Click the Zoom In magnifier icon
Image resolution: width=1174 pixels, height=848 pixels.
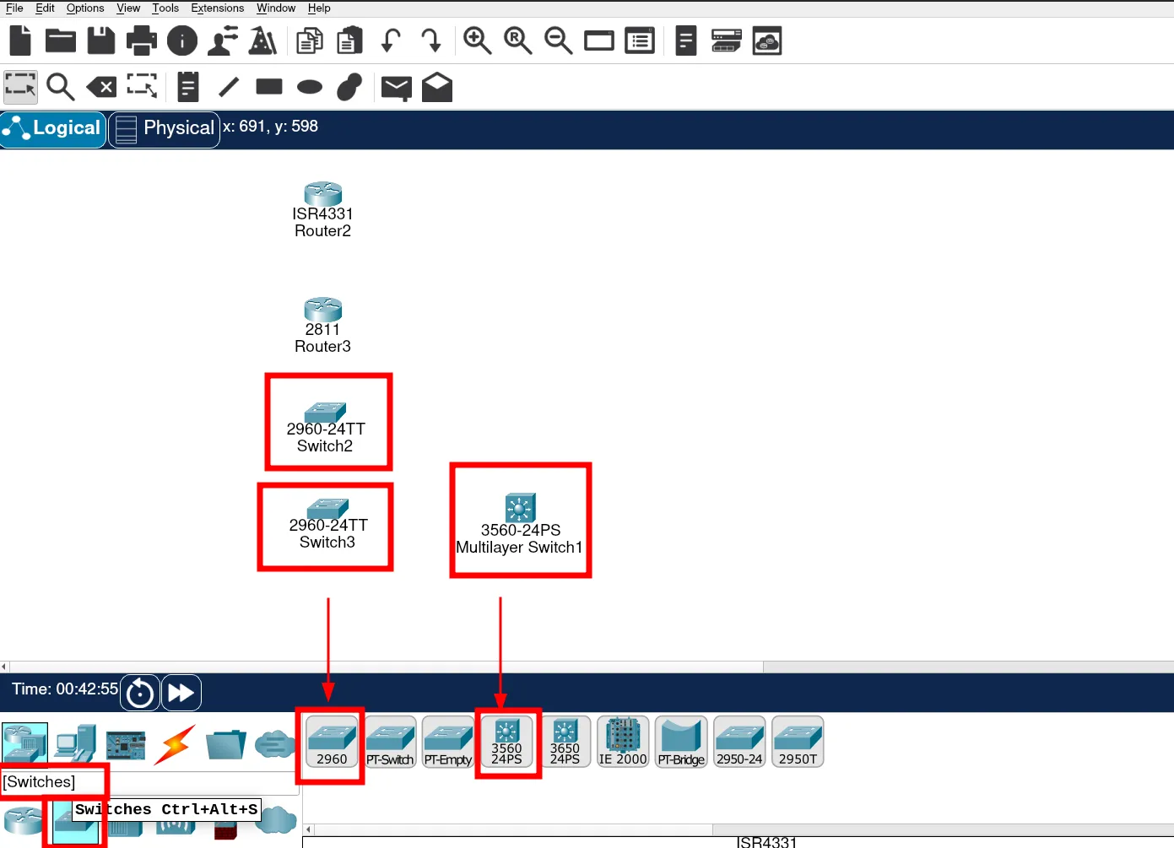click(x=477, y=41)
